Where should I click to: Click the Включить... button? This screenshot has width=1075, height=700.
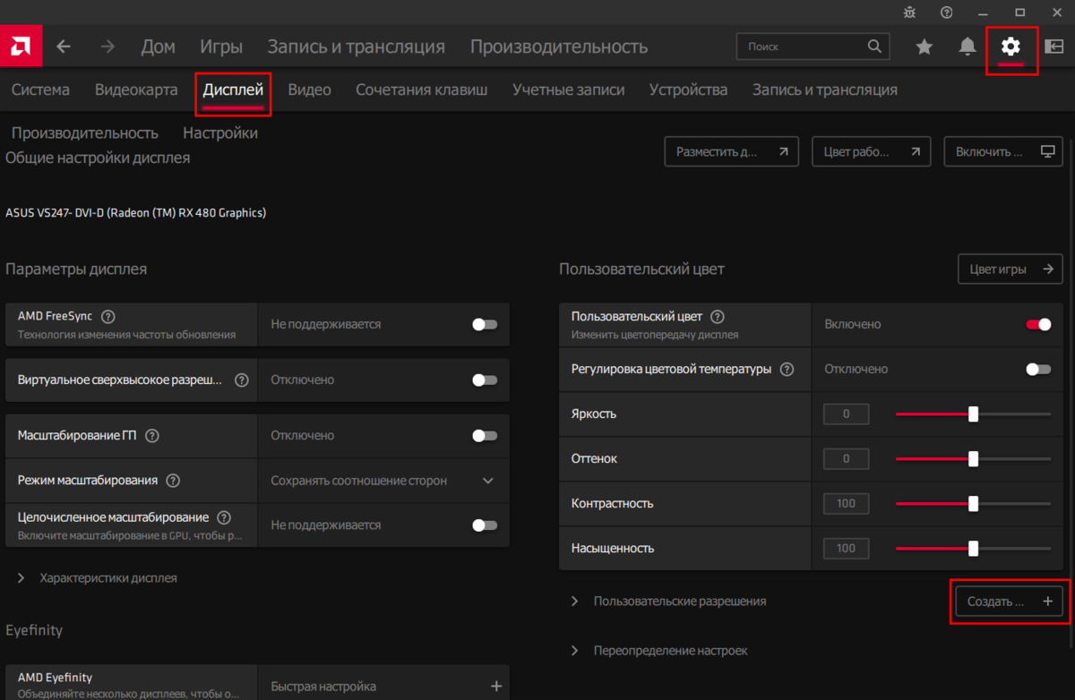[1004, 151]
